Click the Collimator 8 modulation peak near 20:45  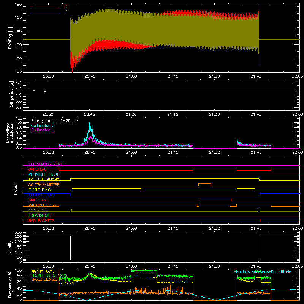[89, 123]
